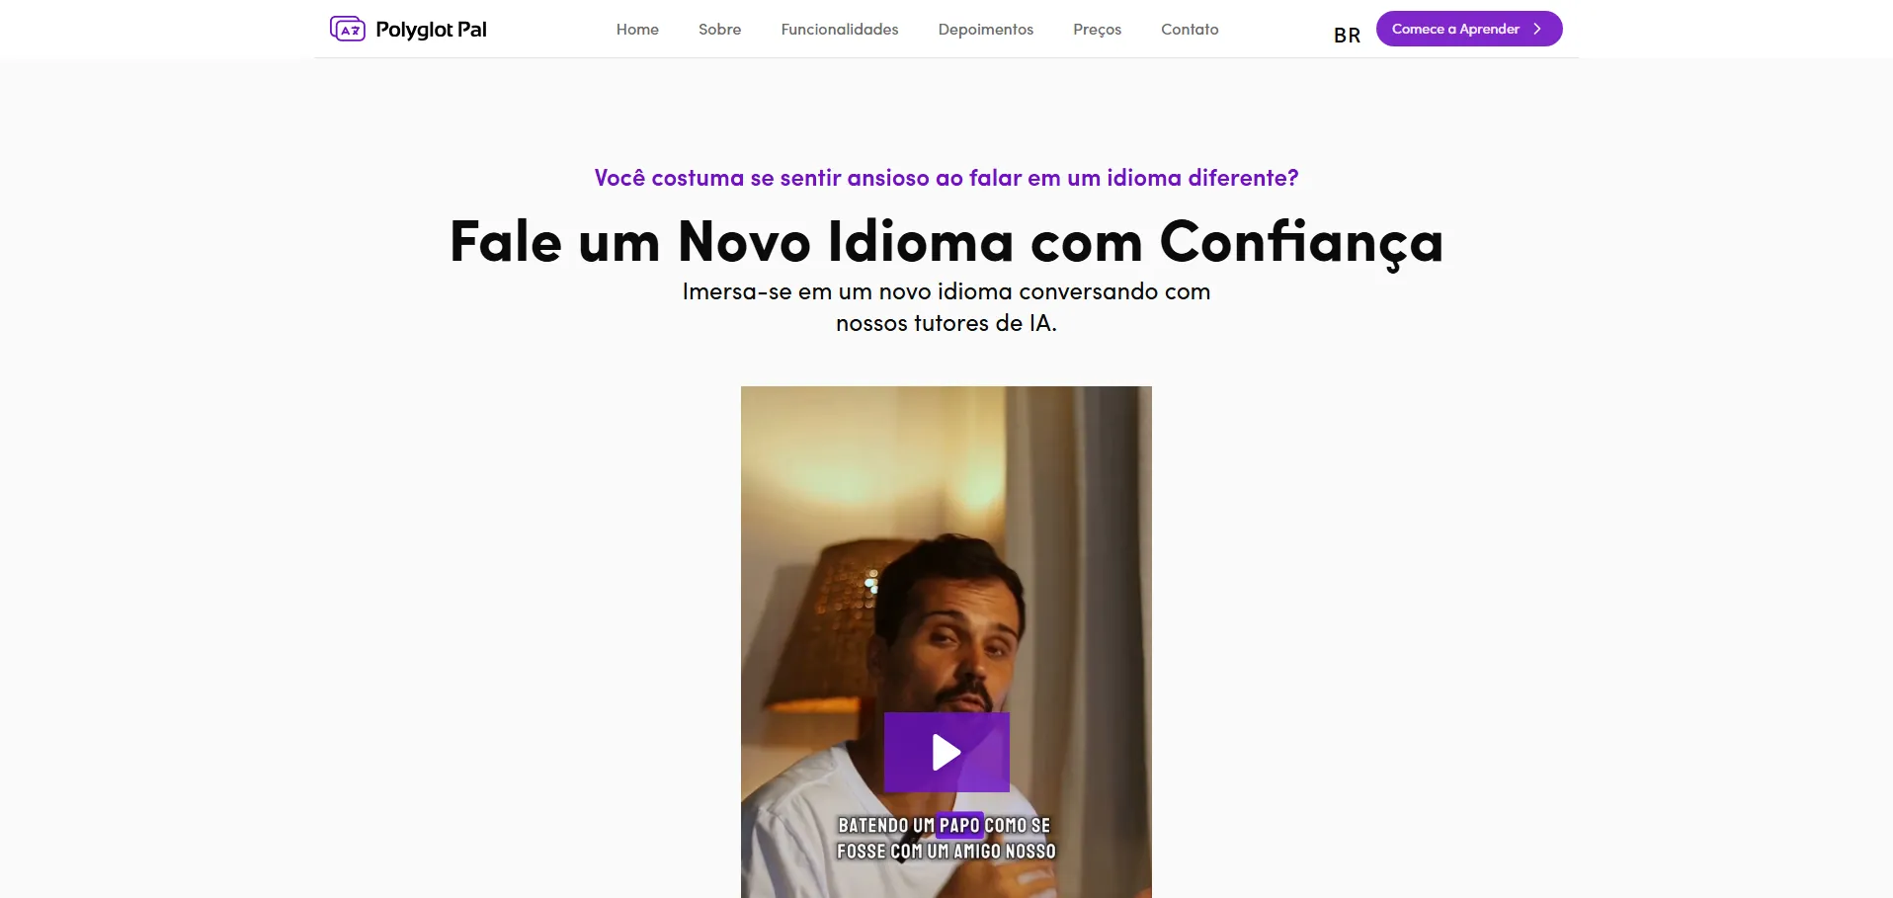Image resolution: width=1893 pixels, height=898 pixels.
Task: Click the video thumbnail of the man
Action: tap(946, 642)
